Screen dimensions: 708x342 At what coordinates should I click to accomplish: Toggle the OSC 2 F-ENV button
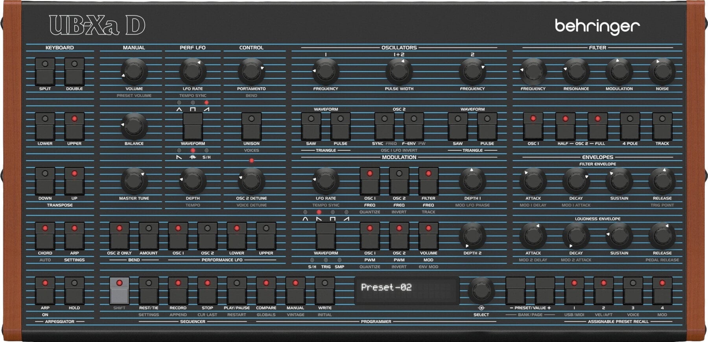point(414,126)
